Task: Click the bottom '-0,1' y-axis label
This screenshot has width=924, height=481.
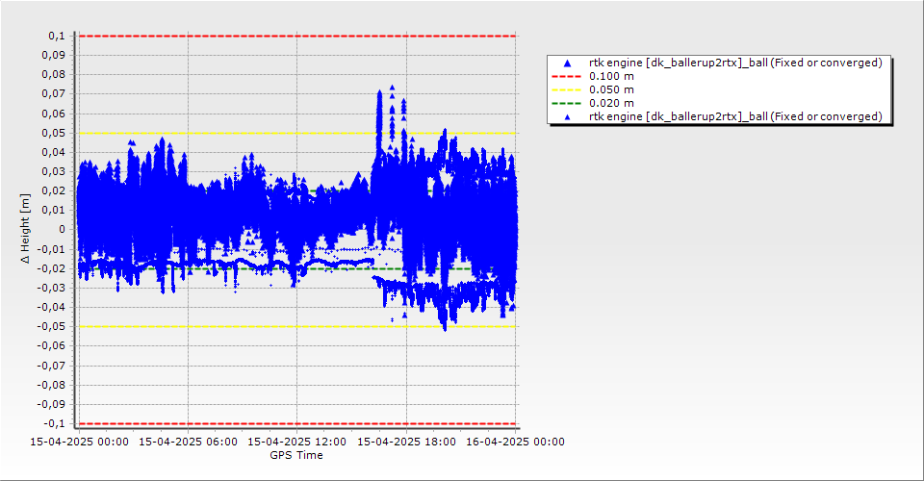Action: (x=56, y=423)
